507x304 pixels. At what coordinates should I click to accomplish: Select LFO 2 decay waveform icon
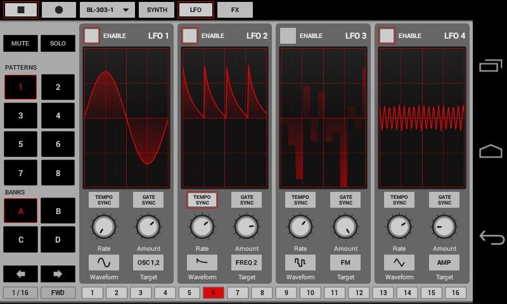(202, 263)
